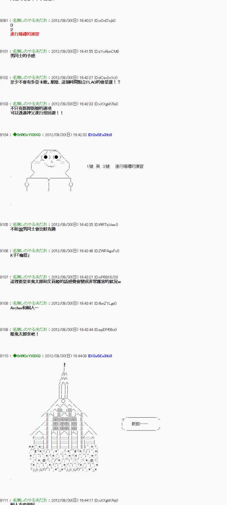Viewport: 227px width, 505px height.
Task: Click the 姬鬼太郎來吧！ comment text
Action: click(x=24, y=334)
